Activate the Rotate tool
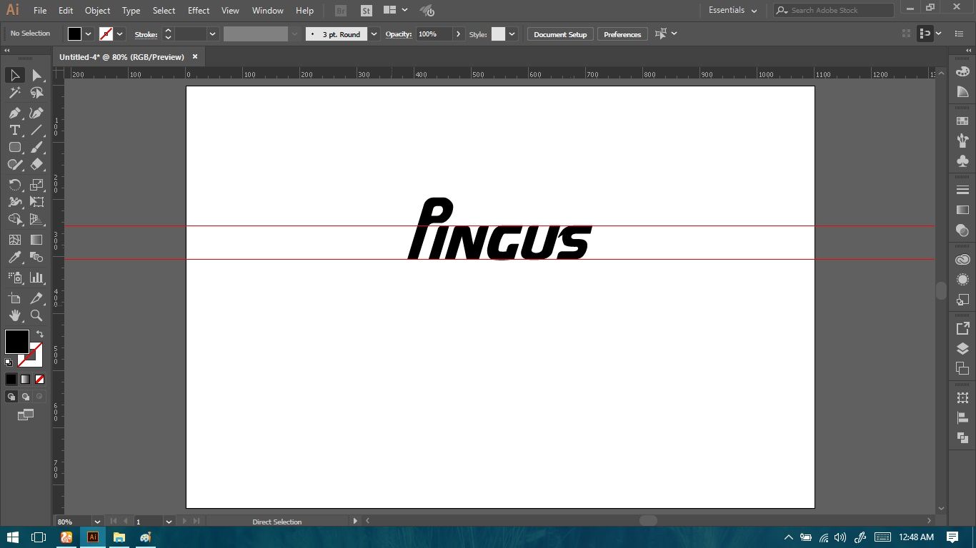Viewport: 976px width, 548px height. pos(14,185)
